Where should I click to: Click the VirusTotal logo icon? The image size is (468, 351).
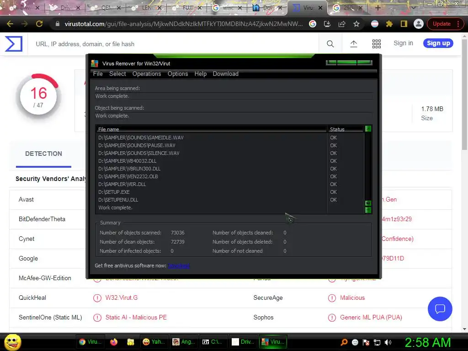coord(14,44)
